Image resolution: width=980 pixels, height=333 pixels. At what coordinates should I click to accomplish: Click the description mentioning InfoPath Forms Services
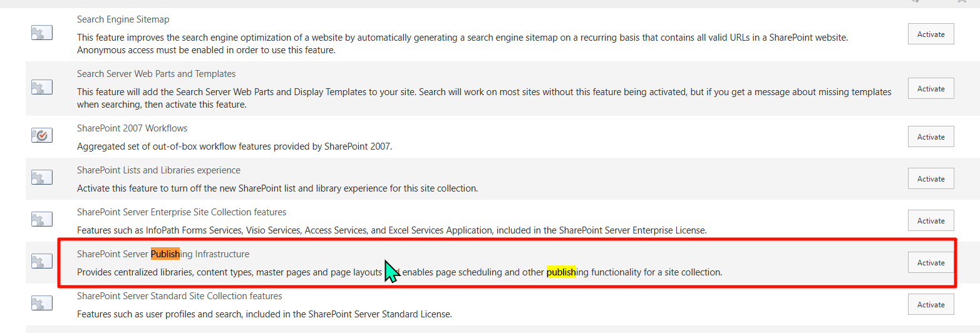point(391,230)
